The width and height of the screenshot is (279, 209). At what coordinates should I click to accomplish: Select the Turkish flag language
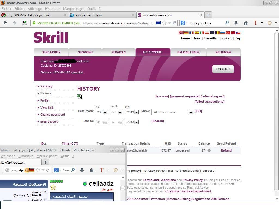pyautogui.click(x=228, y=33)
